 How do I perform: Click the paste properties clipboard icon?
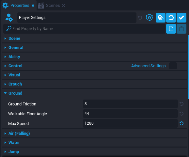pyautogui.click(x=181, y=29)
